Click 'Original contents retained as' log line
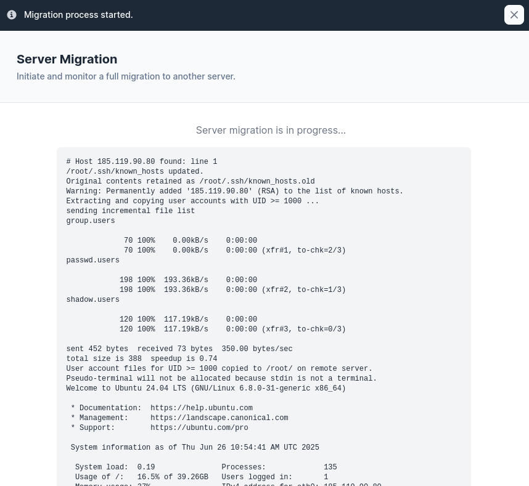529x486 pixels. click(x=191, y=181)
